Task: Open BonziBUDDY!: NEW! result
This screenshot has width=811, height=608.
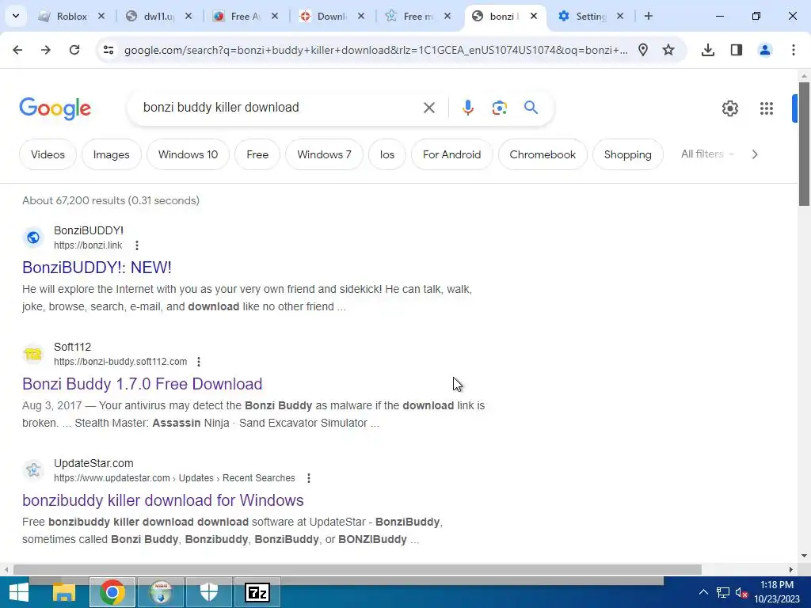Action: click(97, 268)
